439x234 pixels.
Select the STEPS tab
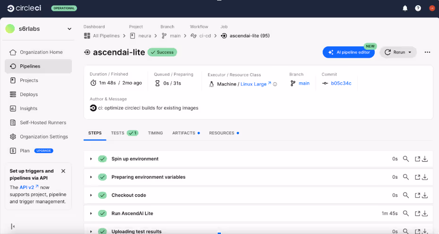click(x=95, y=133)
